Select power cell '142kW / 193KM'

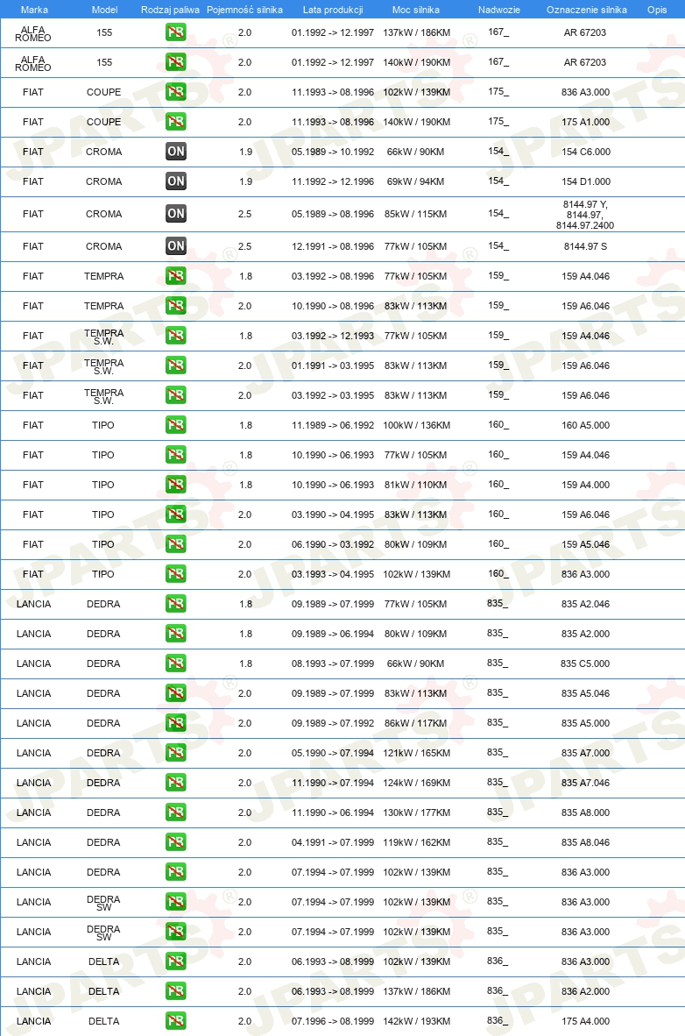pyautogui.click(x=417, y=1021)
